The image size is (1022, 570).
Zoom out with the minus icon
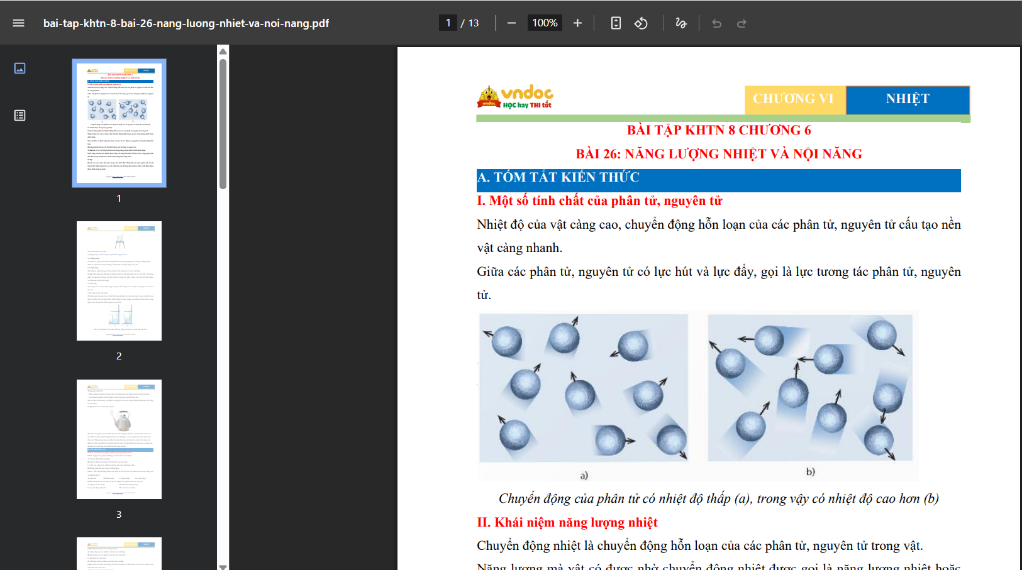point(511,23)
